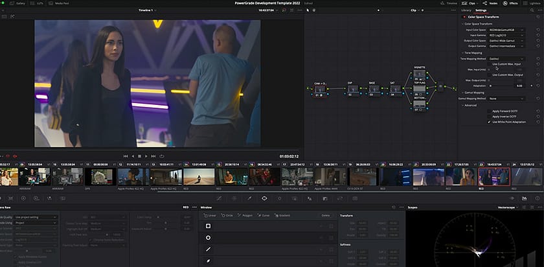Image resolution: width=544 pixels, height=267 pixels.
Task: Reset the Input Color Space parameter
Action: [x=538, y=30]
